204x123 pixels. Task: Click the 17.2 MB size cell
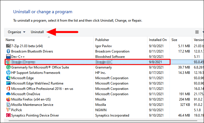(184, 51)
